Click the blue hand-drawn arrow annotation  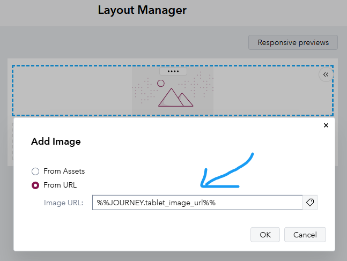(x=225, y=171)
